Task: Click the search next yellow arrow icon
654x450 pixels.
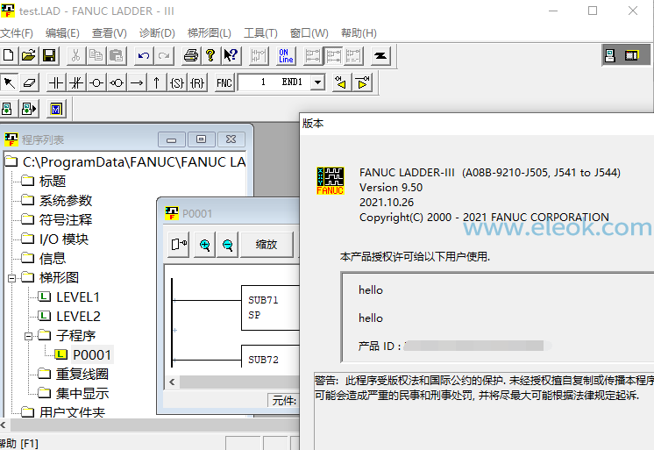Action: click(361, 82)
